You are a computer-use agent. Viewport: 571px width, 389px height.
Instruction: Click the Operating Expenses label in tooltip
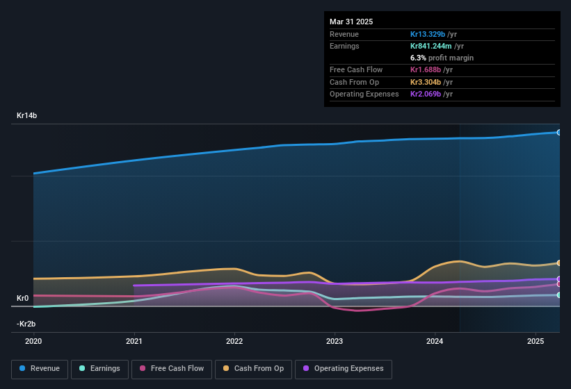pos(364,94)
